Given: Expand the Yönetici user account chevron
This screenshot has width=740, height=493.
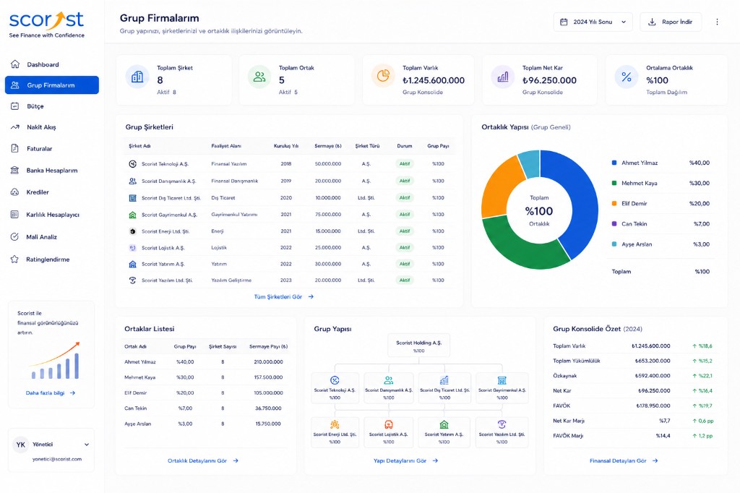Looking at the screenshot, I should point(87,445).
